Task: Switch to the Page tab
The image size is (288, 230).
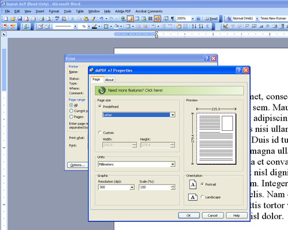Action: (96, 80)
